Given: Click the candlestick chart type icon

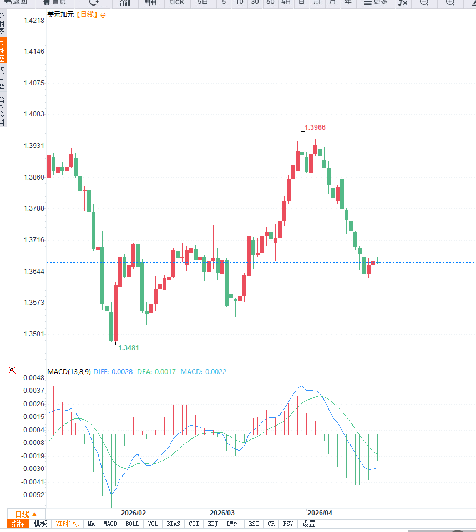Looking at the screenshot, I should pyautogui.click(x=151, y=2).
